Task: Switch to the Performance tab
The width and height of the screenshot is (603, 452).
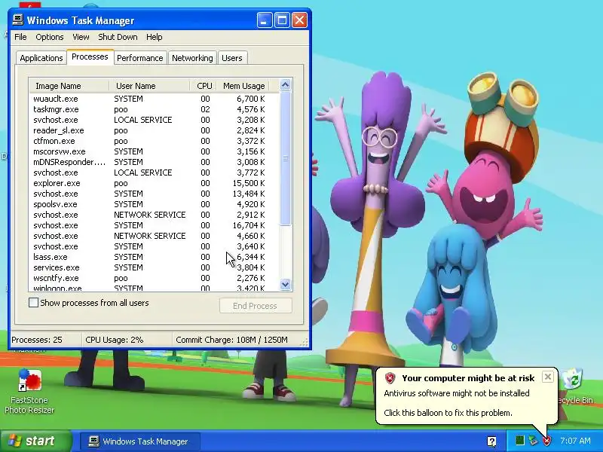Action: pos(140,58)
